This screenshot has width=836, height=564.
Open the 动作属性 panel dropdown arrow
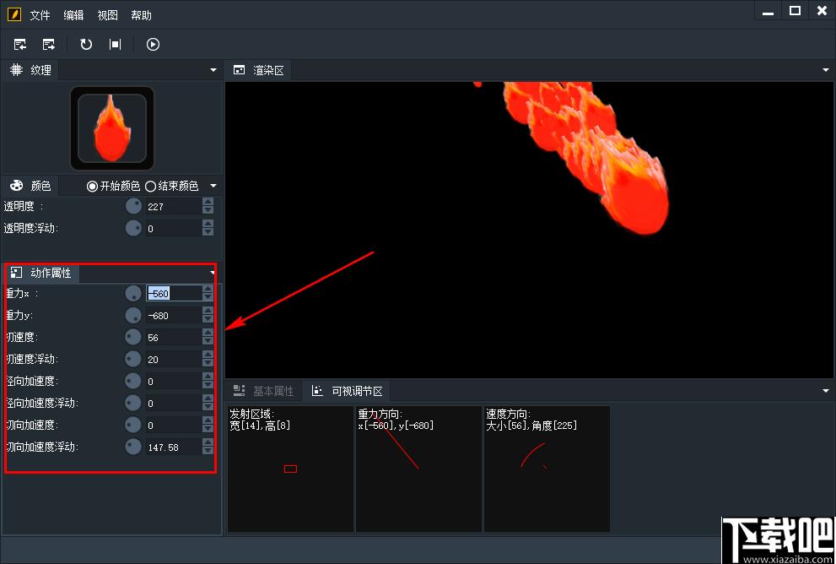click(x=213, y=273)
